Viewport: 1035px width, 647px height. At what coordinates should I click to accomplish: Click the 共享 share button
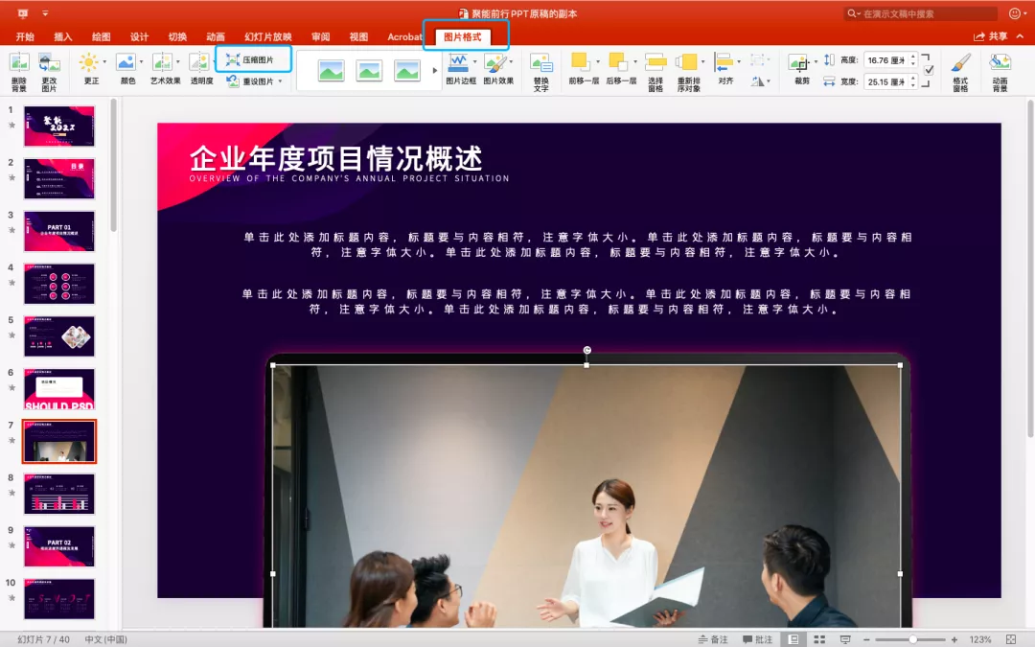point(992,36)
